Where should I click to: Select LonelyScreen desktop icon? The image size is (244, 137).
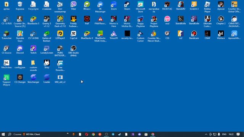tap(47, 49)
